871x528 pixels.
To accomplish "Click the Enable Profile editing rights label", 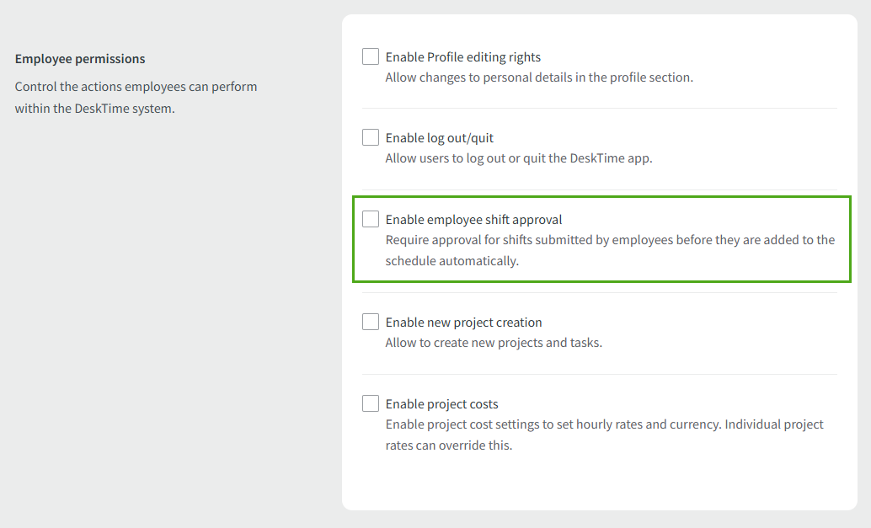I will coord(462,56).
